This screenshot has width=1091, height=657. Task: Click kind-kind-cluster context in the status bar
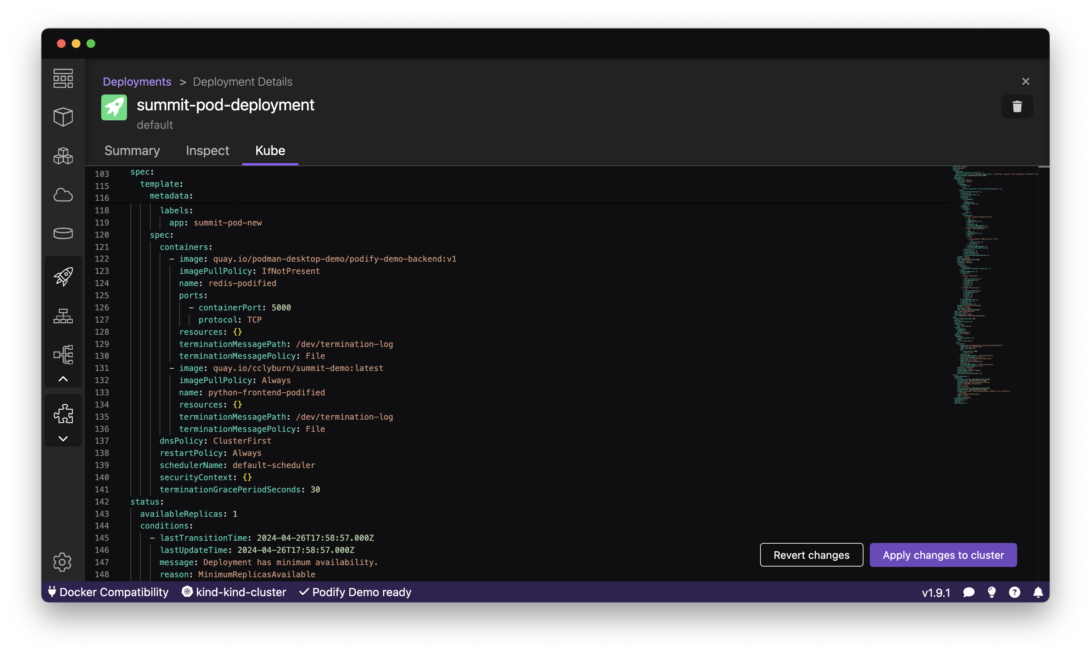(x=234, y=592)
